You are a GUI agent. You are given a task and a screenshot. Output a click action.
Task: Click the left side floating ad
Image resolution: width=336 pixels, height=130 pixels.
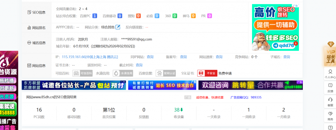(x=9, y=90)
